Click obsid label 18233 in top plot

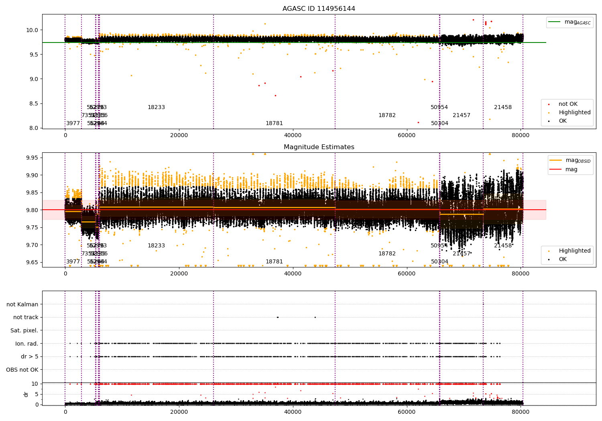click(x=156, y=107)
